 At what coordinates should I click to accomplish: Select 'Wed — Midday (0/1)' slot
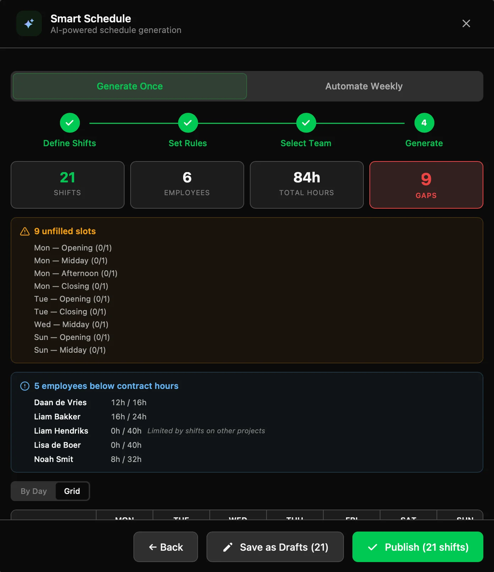[71, 324]
